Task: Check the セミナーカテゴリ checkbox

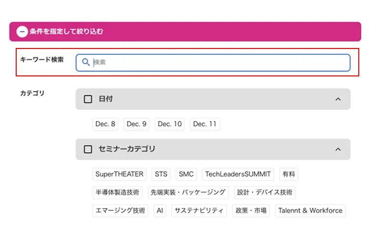Action: coord(88,149)
